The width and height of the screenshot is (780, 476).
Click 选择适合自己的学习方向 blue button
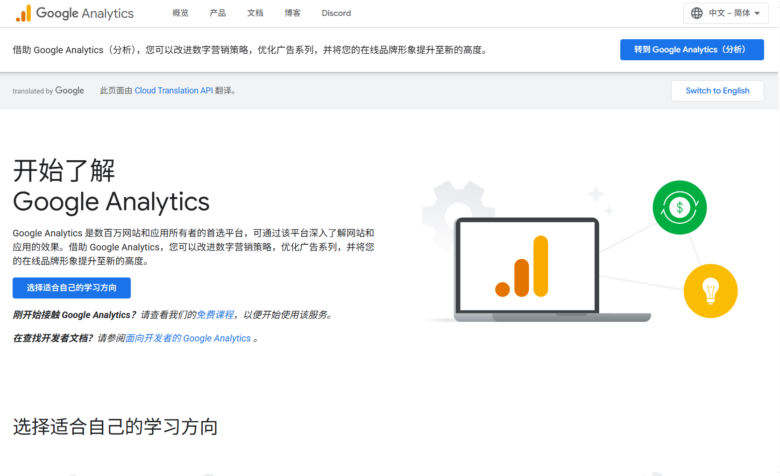(71, 288)
